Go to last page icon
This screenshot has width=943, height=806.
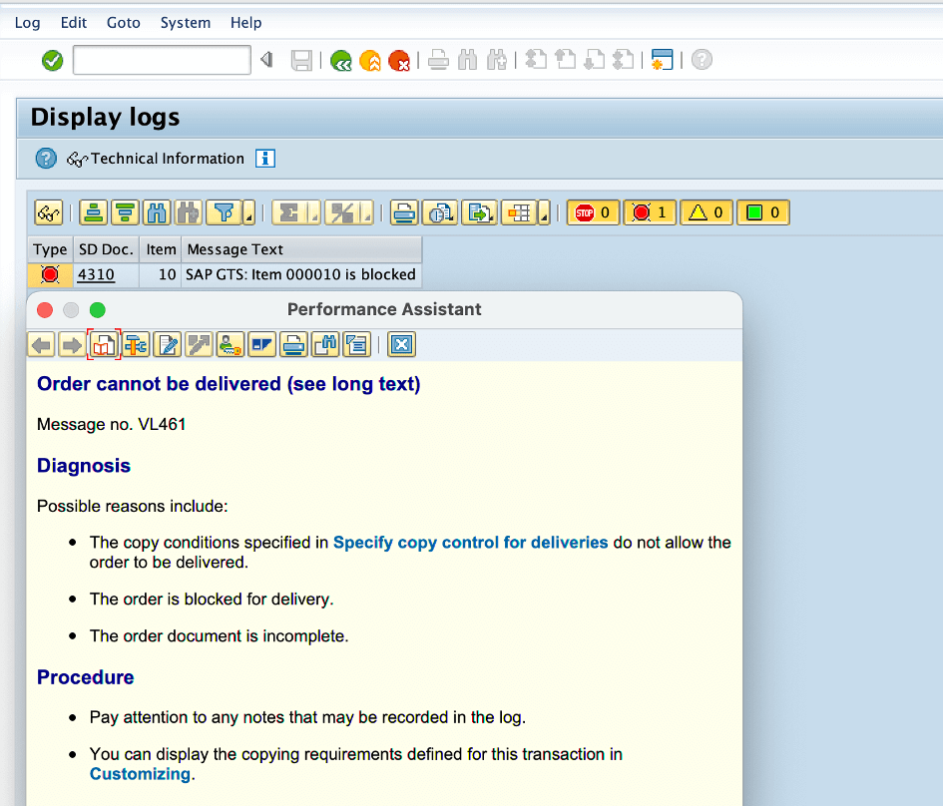tap(623, 60)
